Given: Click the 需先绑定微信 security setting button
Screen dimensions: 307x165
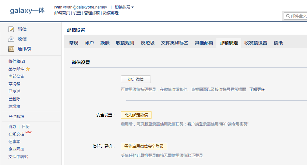Looking at the screenshot, I should pos(136,115).
